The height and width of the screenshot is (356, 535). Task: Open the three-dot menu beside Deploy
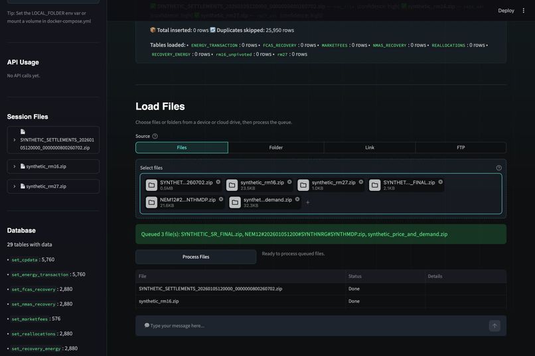524,11
